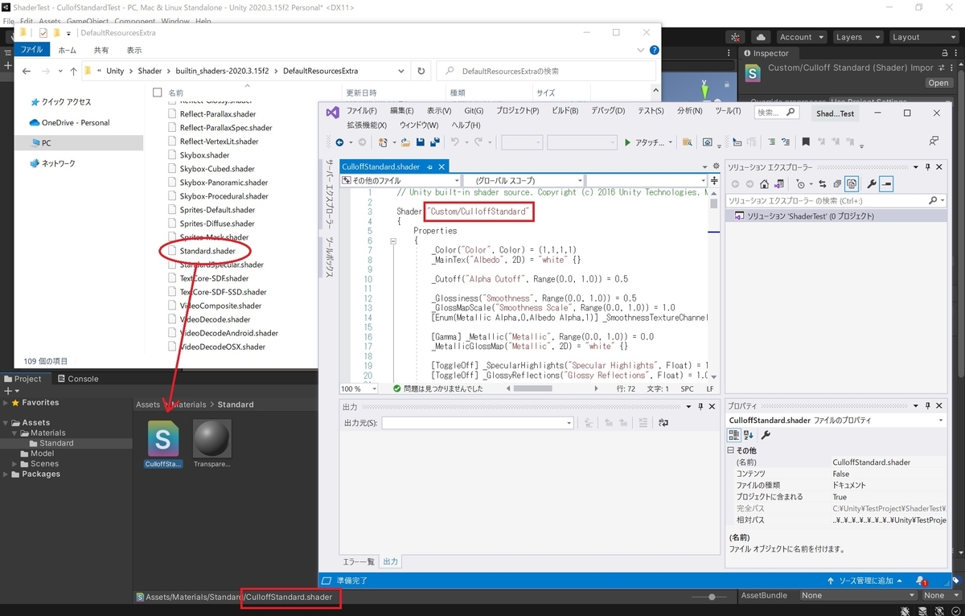Go back with the Explorer back arrow
Viewport: 965px width, 616px height.
click(x=27, y=71)
